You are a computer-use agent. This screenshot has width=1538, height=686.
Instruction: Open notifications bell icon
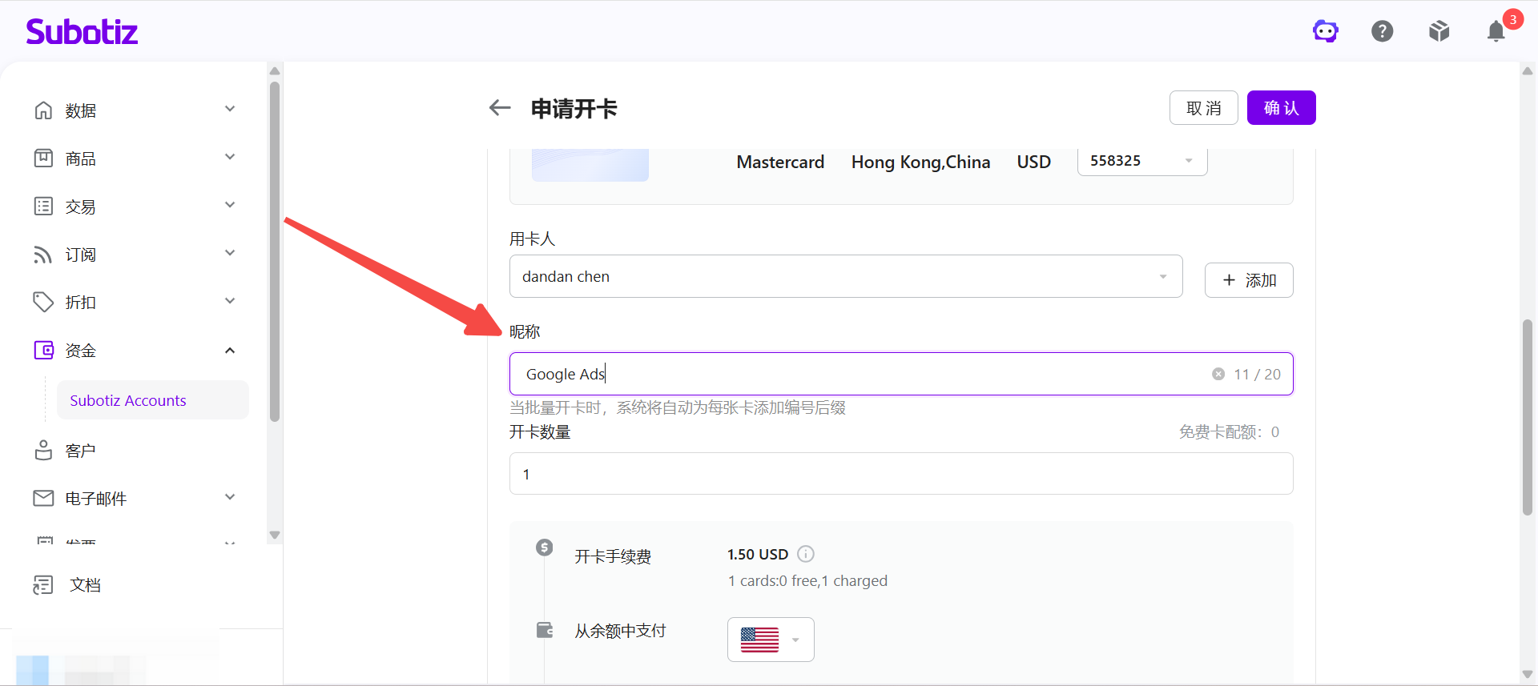(x=1496, y=31)
